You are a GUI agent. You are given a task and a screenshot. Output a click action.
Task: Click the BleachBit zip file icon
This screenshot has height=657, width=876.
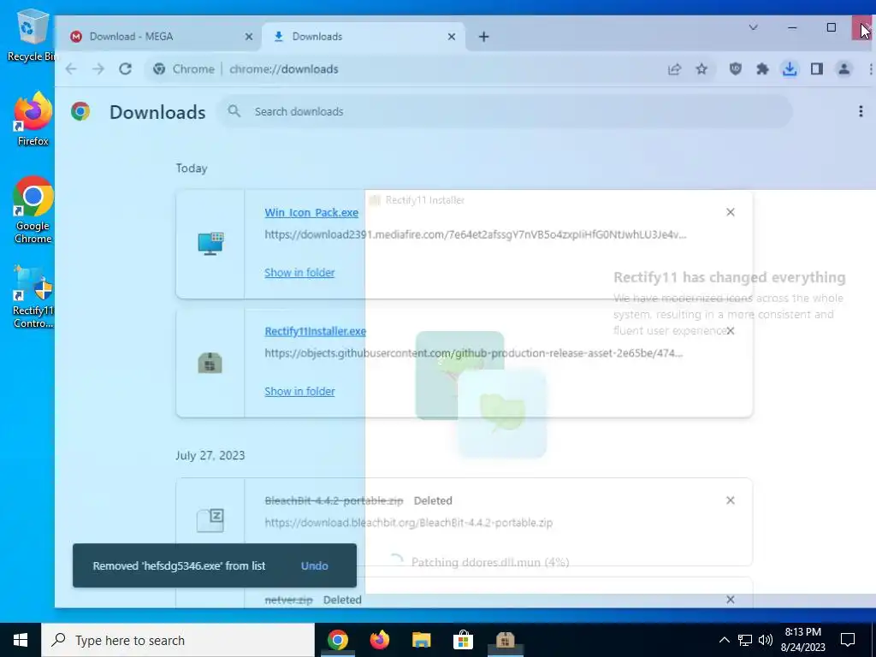210,521
